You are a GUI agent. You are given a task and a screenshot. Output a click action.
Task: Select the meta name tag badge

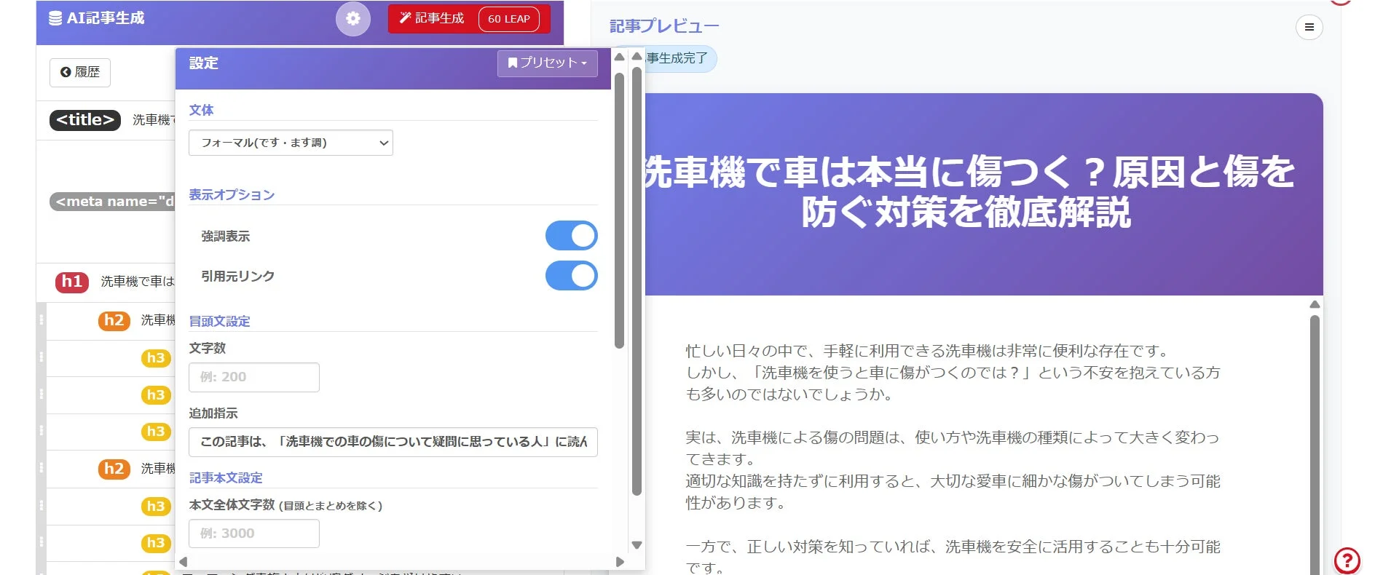pos(113,202)
